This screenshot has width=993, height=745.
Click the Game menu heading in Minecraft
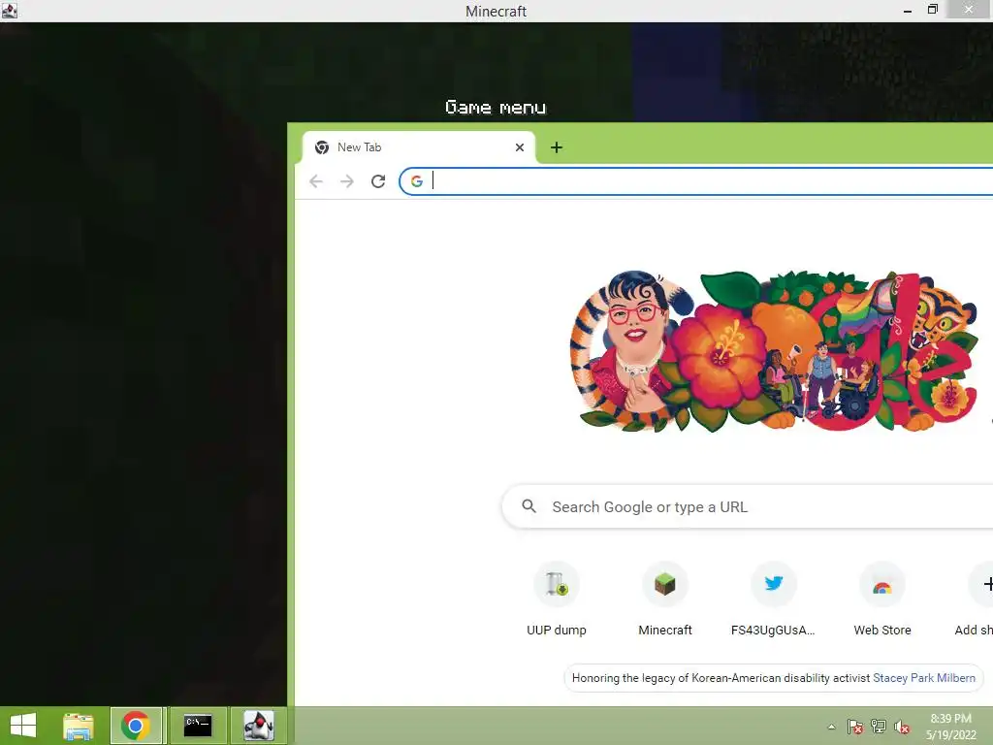496,107
